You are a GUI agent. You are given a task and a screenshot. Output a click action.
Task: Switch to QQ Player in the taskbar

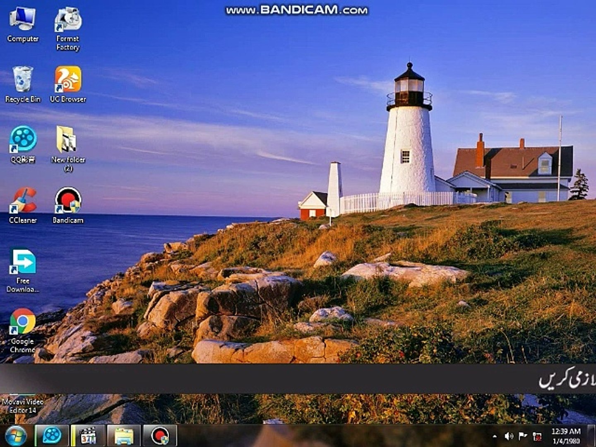pyautogui.click(x=52, y=436)
